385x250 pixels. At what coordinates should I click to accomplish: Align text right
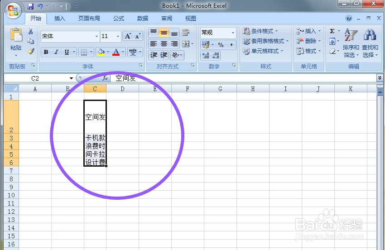point(174,44)
